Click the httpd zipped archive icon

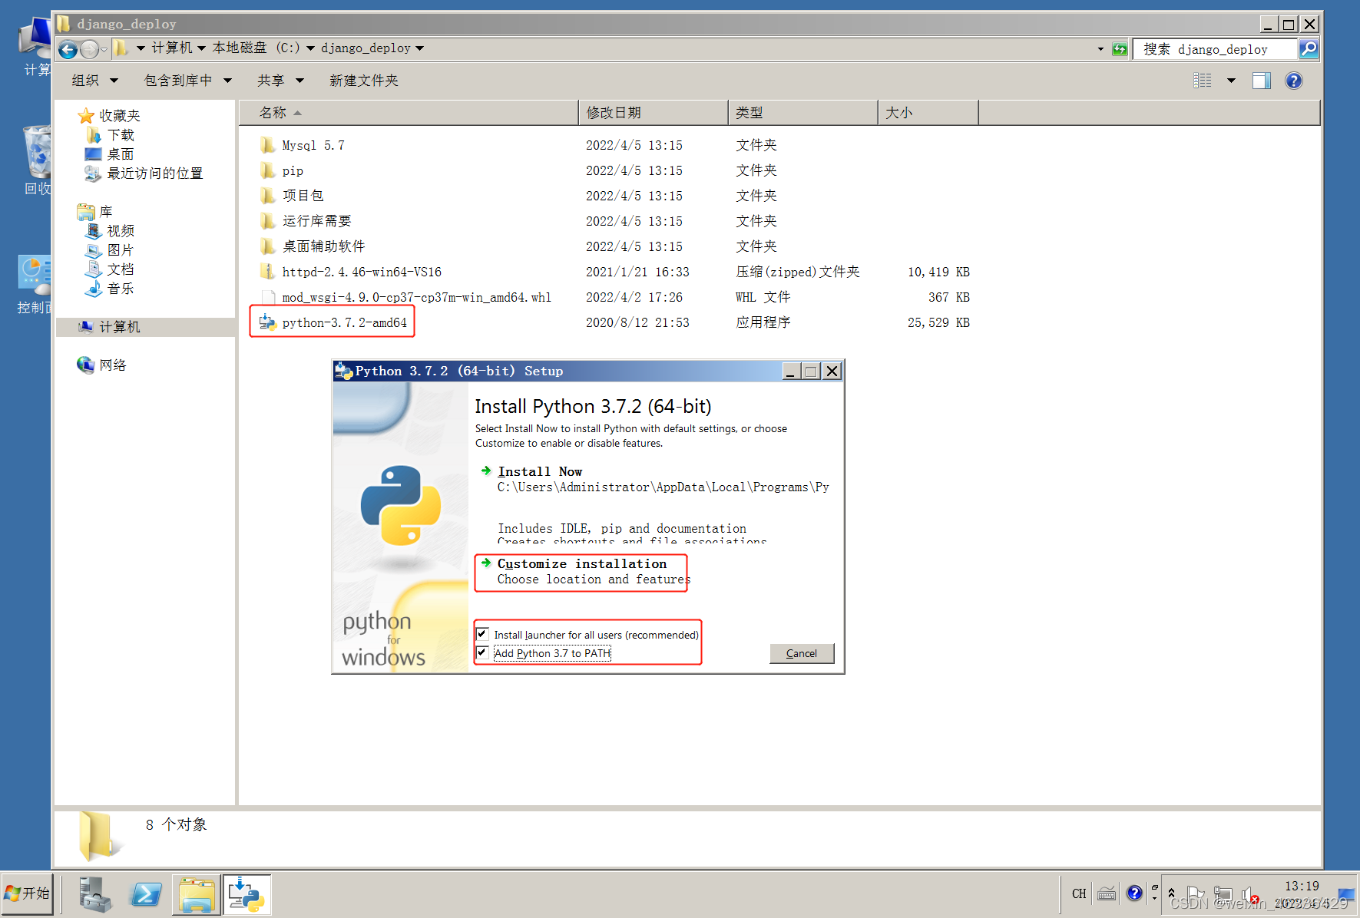tap(267, 272)
